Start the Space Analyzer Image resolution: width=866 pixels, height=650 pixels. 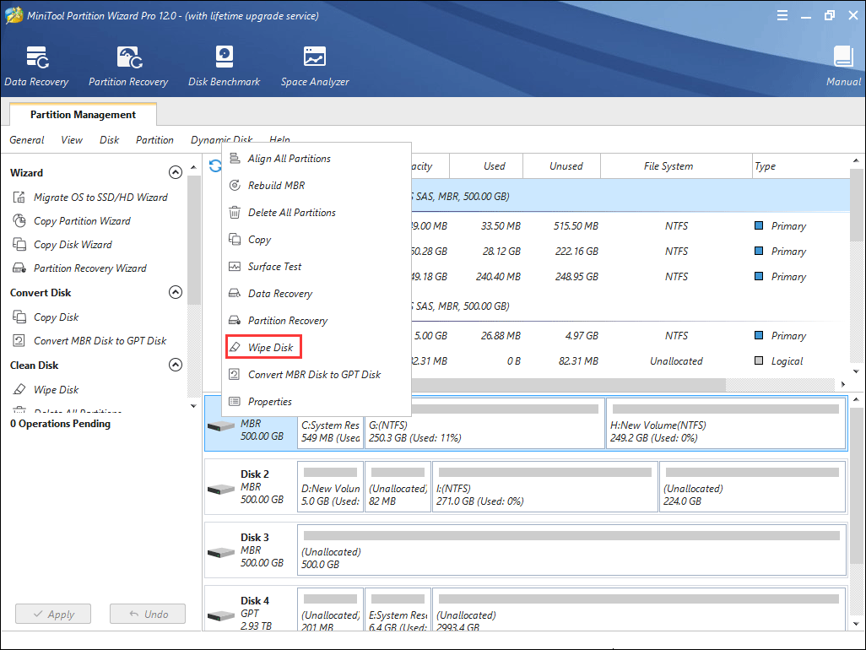pyautogui.click(x=315, y=66)
